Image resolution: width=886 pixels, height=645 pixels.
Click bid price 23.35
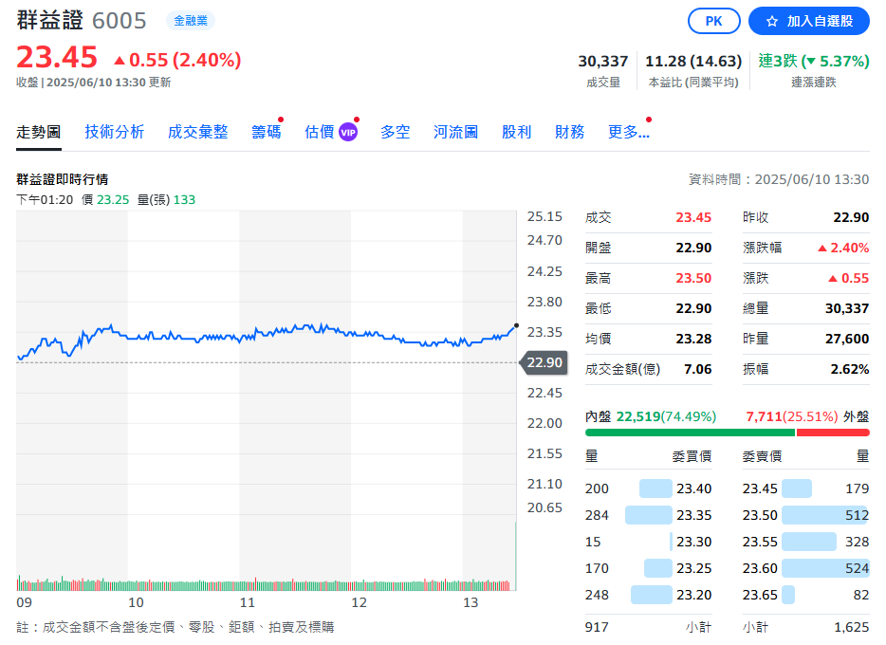tap(693, 515)
